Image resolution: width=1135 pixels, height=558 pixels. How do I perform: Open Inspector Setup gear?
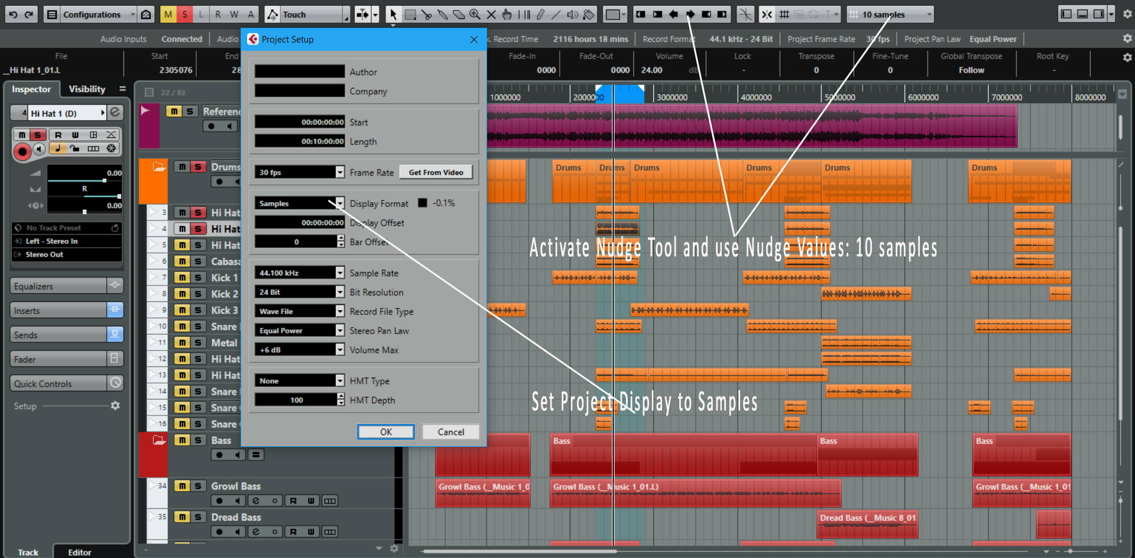click(115, 405)
